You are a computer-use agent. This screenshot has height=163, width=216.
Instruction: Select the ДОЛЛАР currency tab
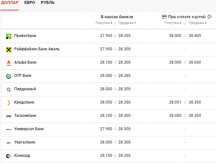[9, 3]
